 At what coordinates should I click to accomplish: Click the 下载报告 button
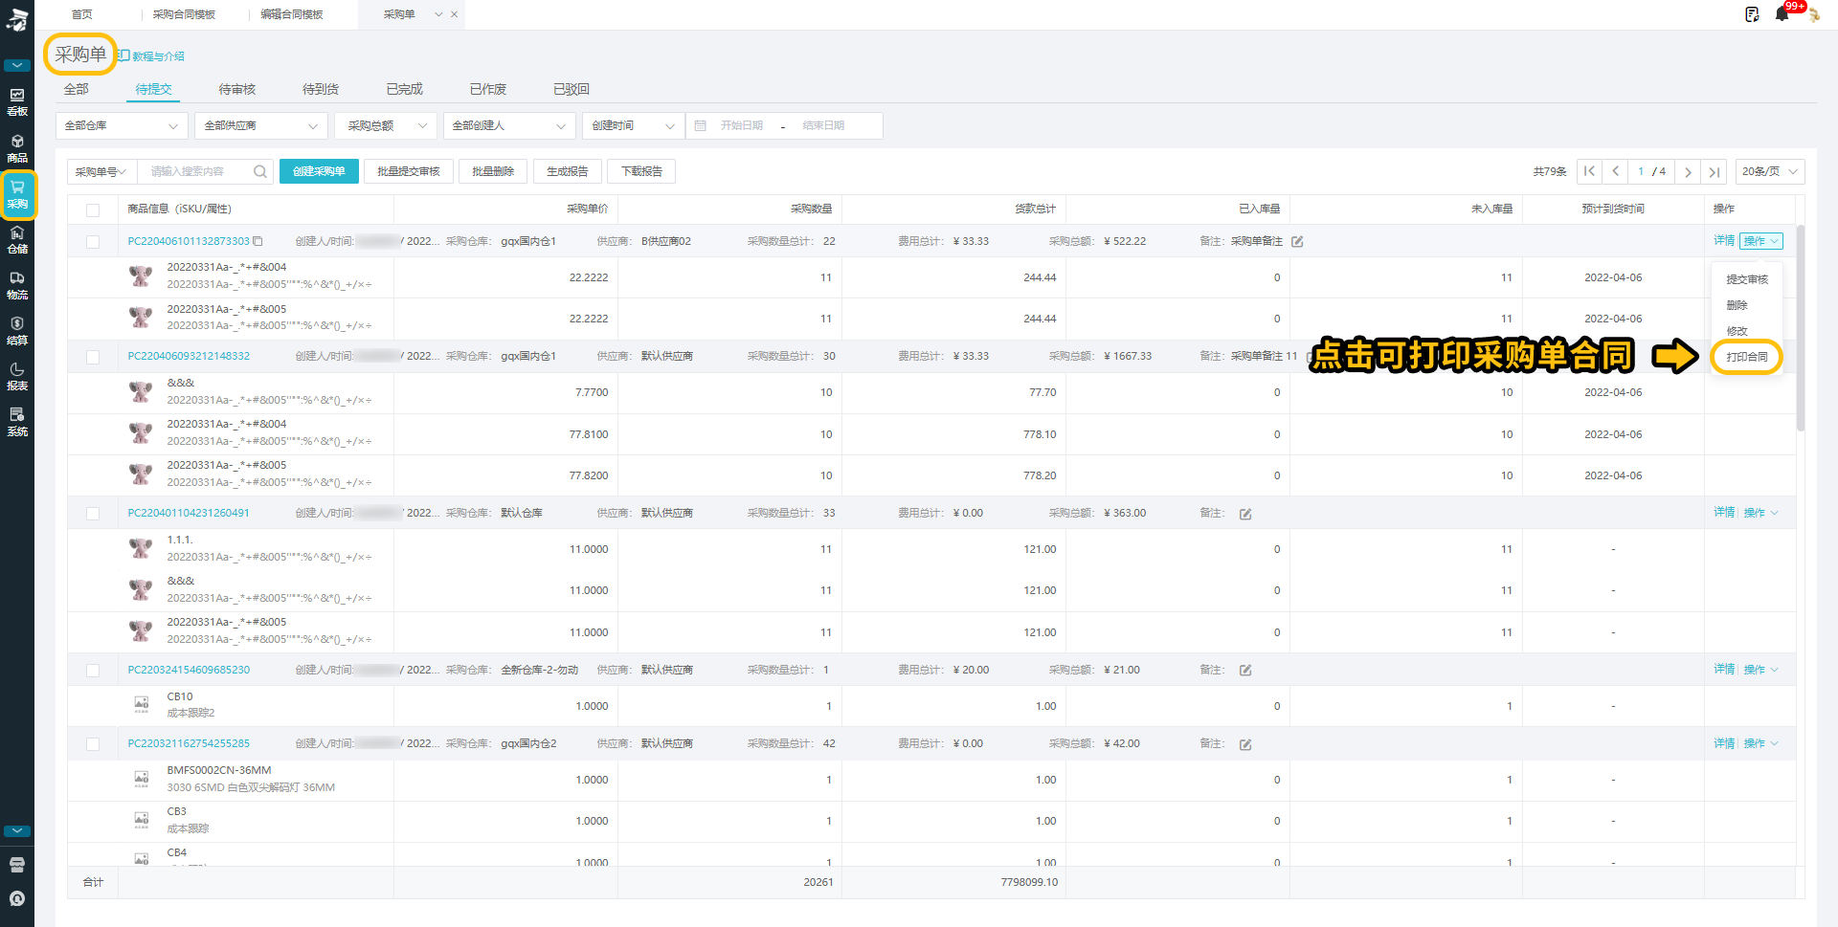[641, 171]
